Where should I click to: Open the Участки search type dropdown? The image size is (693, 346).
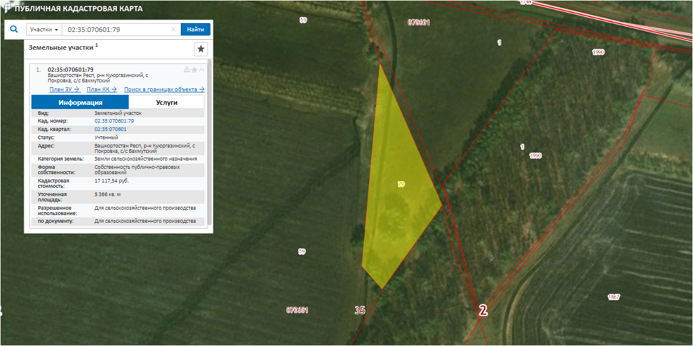tap(44, 30)
